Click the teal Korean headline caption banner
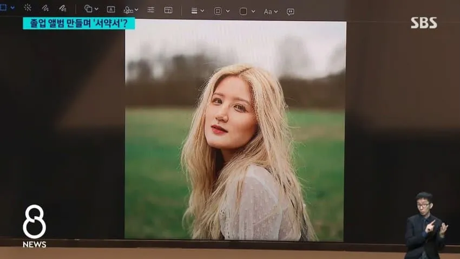Image resolution: width=460 pixels, height=259 pixels. (x=79, y=23)
